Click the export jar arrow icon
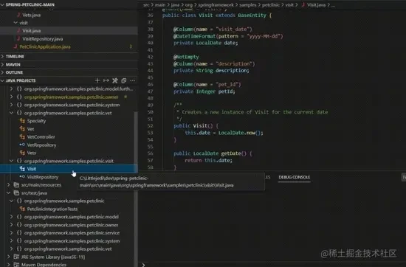 [106, 80]
